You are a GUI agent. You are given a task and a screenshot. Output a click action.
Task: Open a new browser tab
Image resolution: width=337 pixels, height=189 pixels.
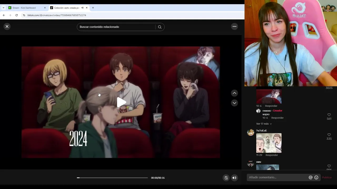pyautogui.click(x=93, y=8)
